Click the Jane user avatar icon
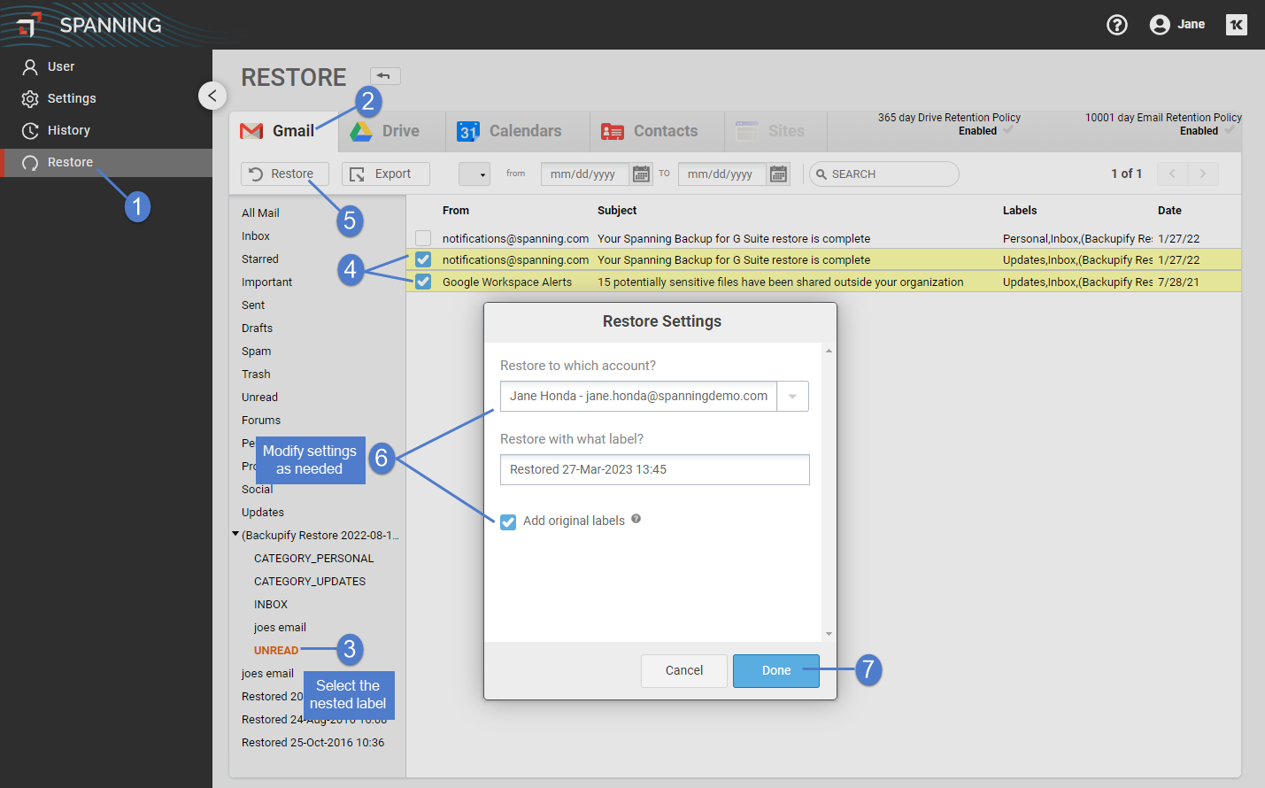This screenshot has width=1265, height=788. pos(1160,25)
